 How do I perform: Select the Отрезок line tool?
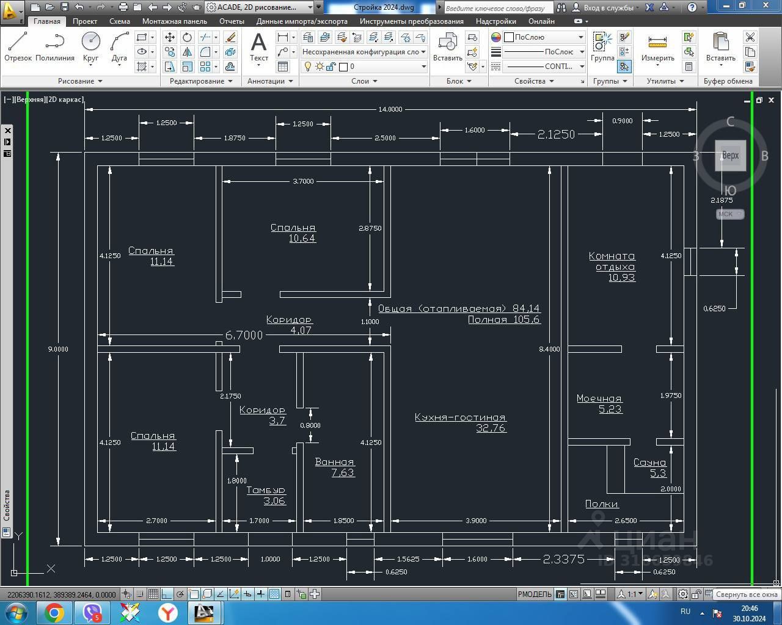click(18, 47)
